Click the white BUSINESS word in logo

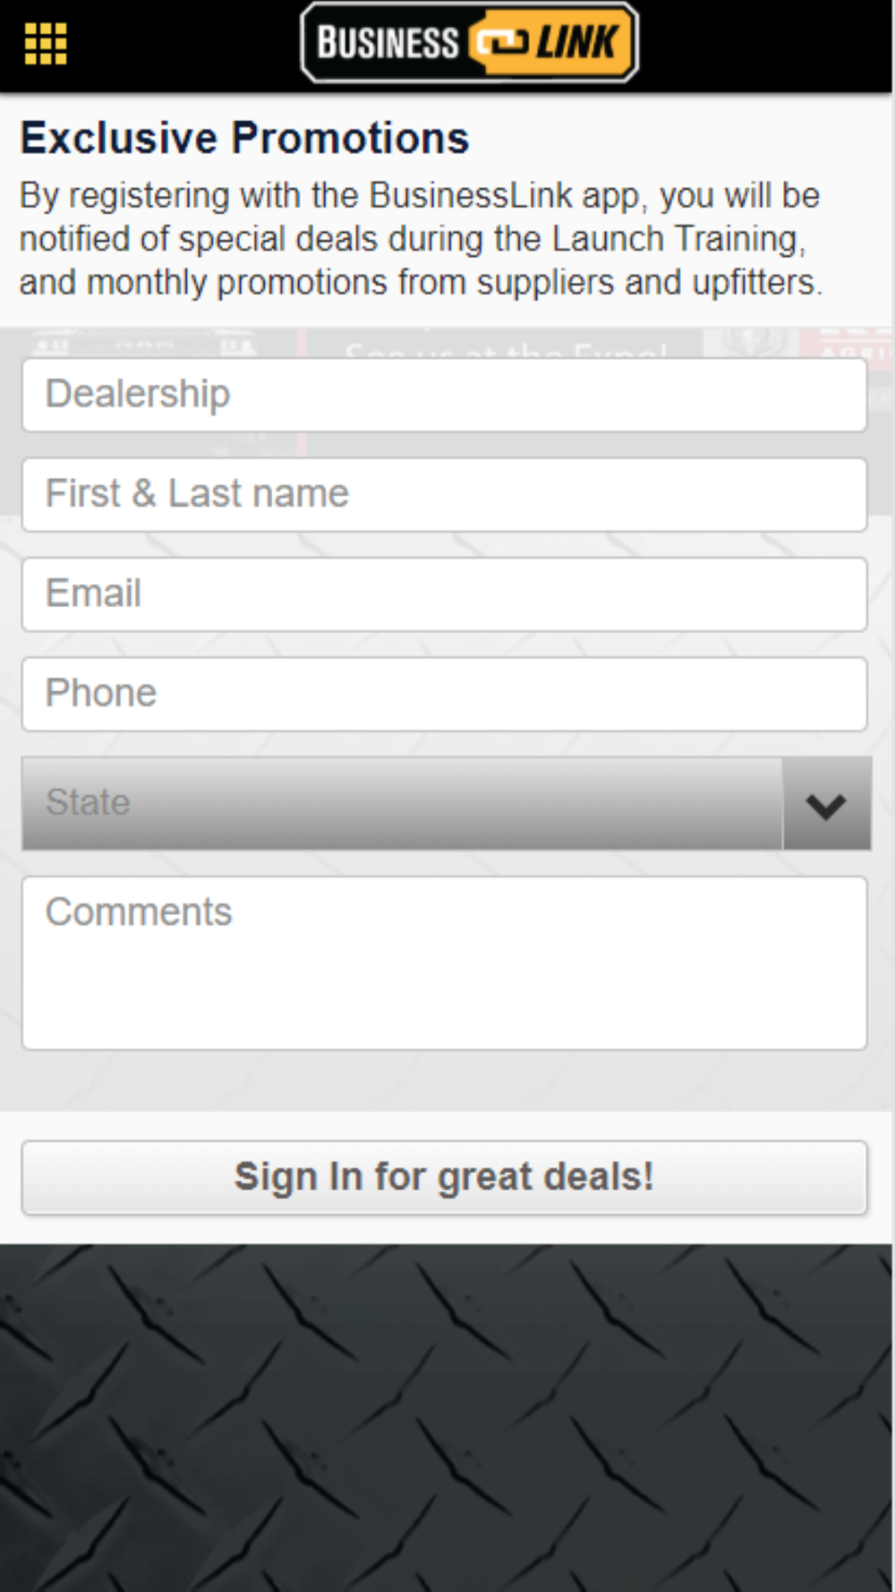[388, 43]
